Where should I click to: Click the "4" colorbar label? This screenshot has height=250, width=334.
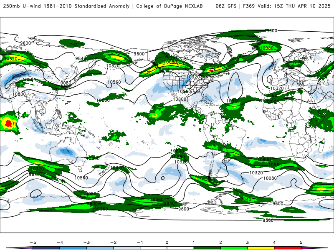(274, 242)
